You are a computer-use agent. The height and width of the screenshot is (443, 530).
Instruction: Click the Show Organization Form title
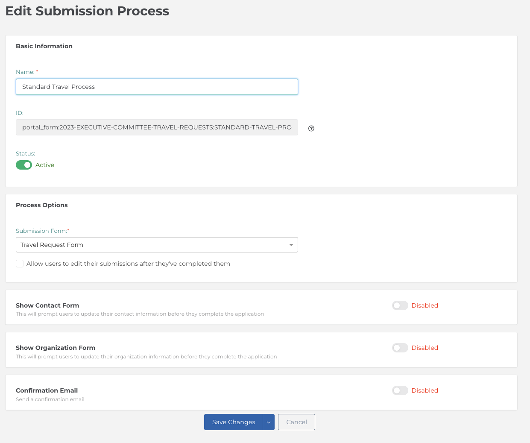tap(56, 348)
